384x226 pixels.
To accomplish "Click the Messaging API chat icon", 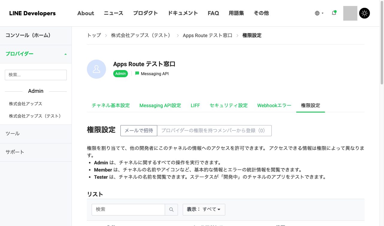I will point(137,73).
